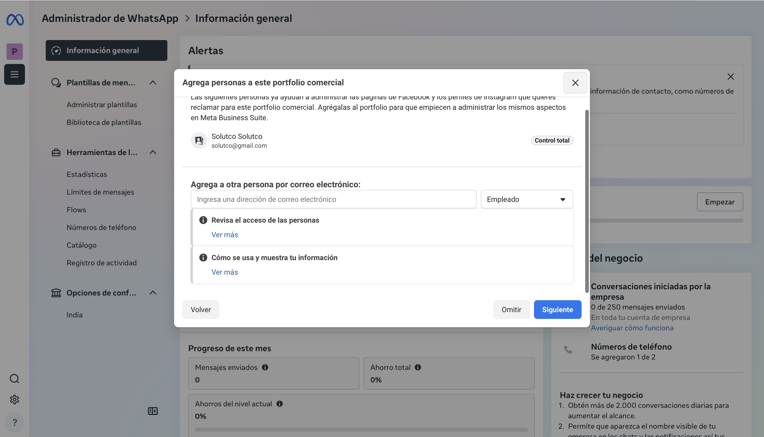
Task: Open Administrar plantillas
Action: pos(102,105)
